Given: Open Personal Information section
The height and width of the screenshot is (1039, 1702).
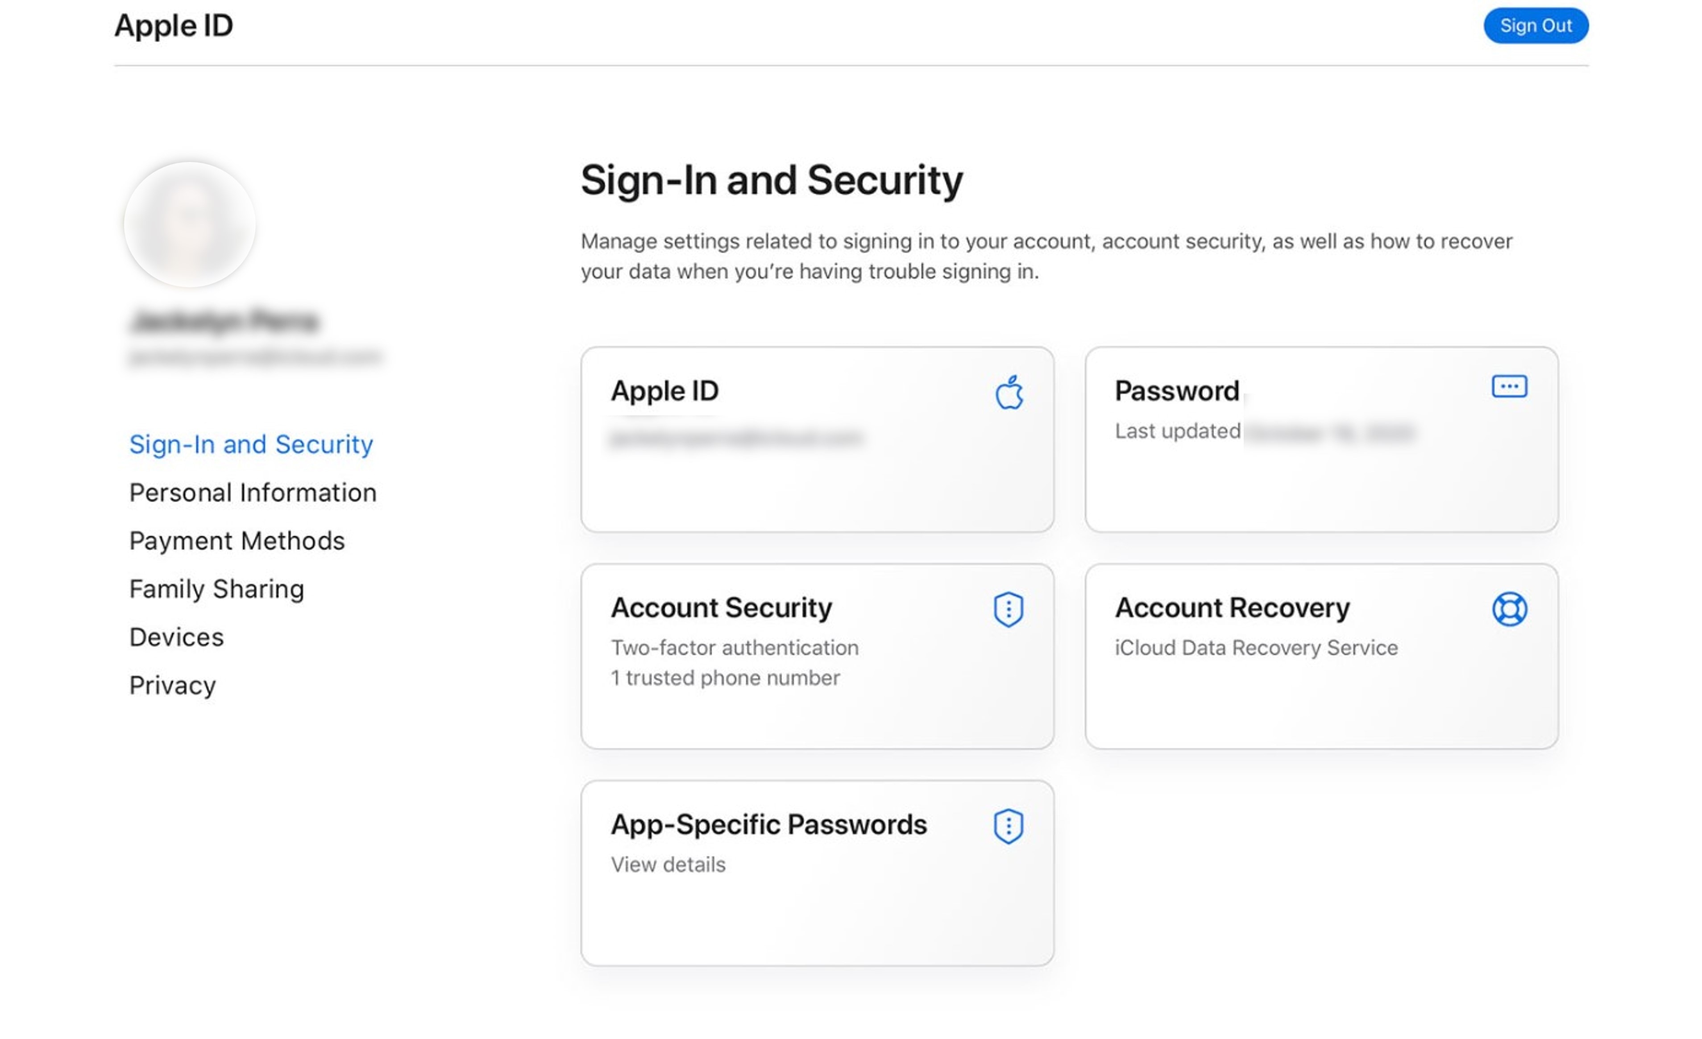Looking at the screenshot, I should click(253, 492).
